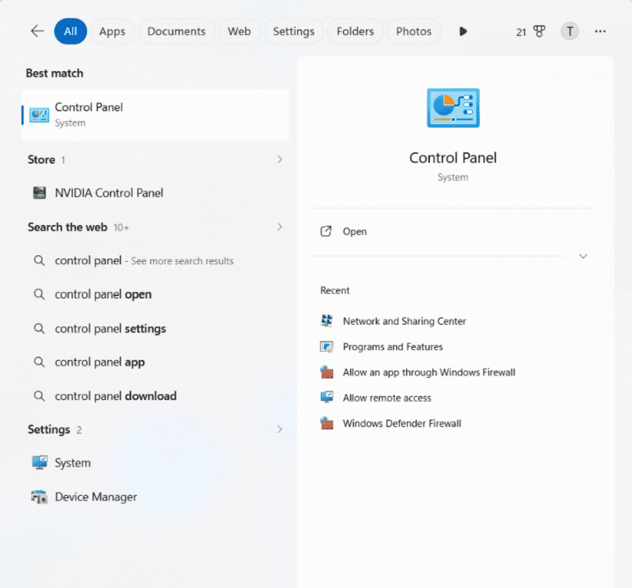Switch to the Apps filter tab
Image resolution: width=632 pixels, height=588 pixels.
112,31
